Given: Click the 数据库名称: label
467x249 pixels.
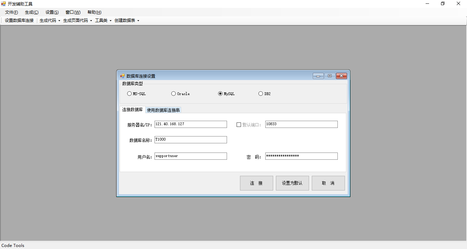Looking at the screenshot, I should coord(141,140).
